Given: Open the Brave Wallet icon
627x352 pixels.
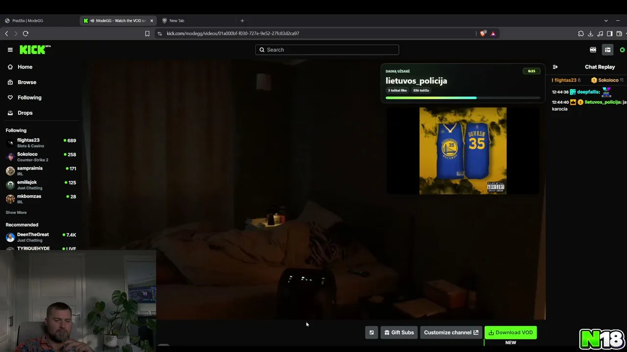Looking at the screenshot, I should (x=619, y=34).
